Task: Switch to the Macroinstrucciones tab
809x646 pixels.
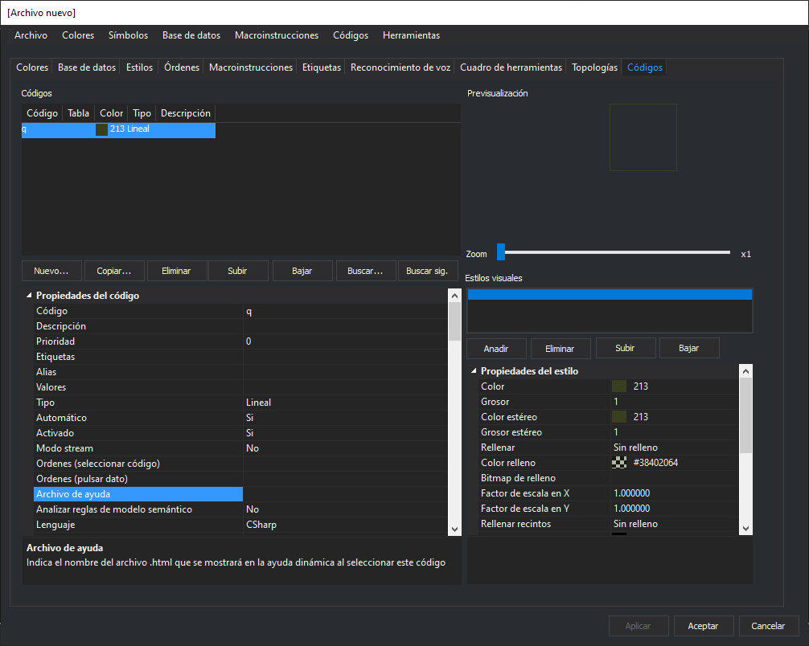Action: coord(251,67)
